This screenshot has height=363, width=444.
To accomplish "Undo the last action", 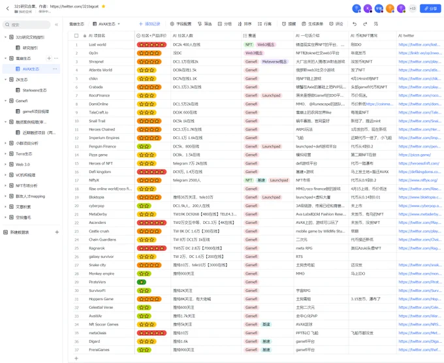I will [x=355, y=24].
